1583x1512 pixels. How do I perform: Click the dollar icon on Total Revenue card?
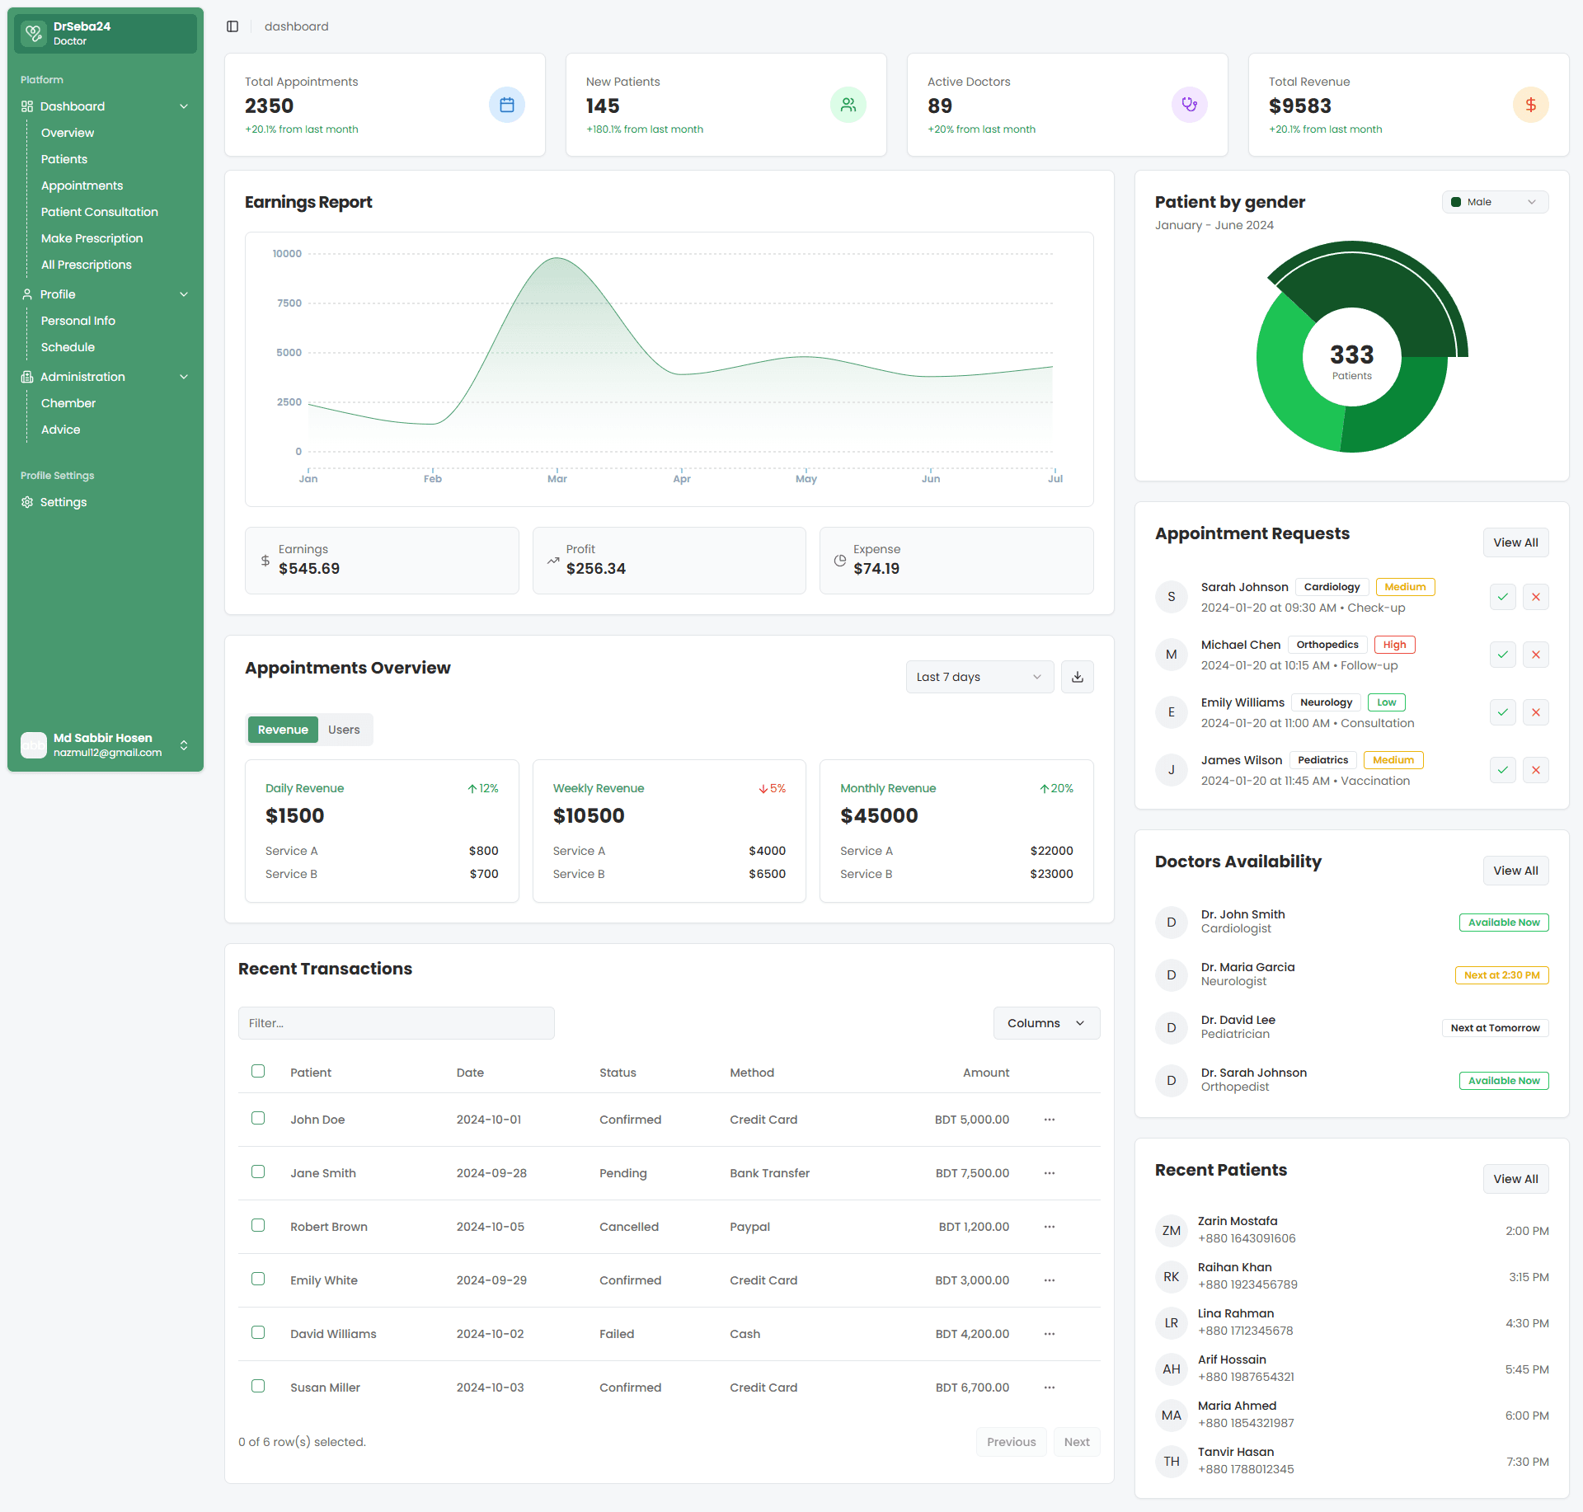[1530, 105]
